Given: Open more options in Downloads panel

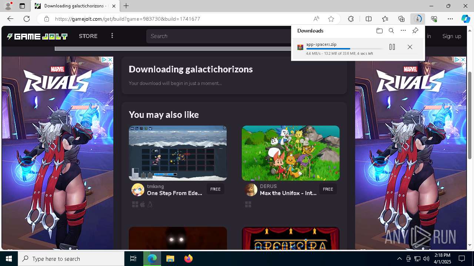Looking at the screenshot, I should 403,31.
